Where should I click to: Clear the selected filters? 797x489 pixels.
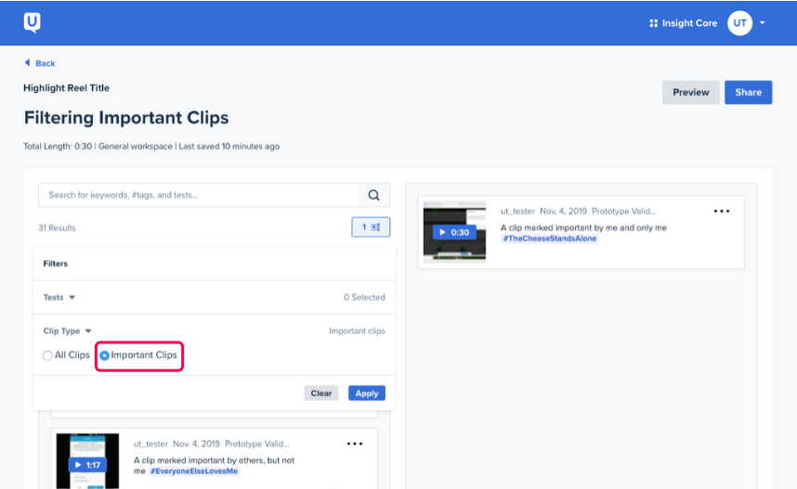(321, 393)
